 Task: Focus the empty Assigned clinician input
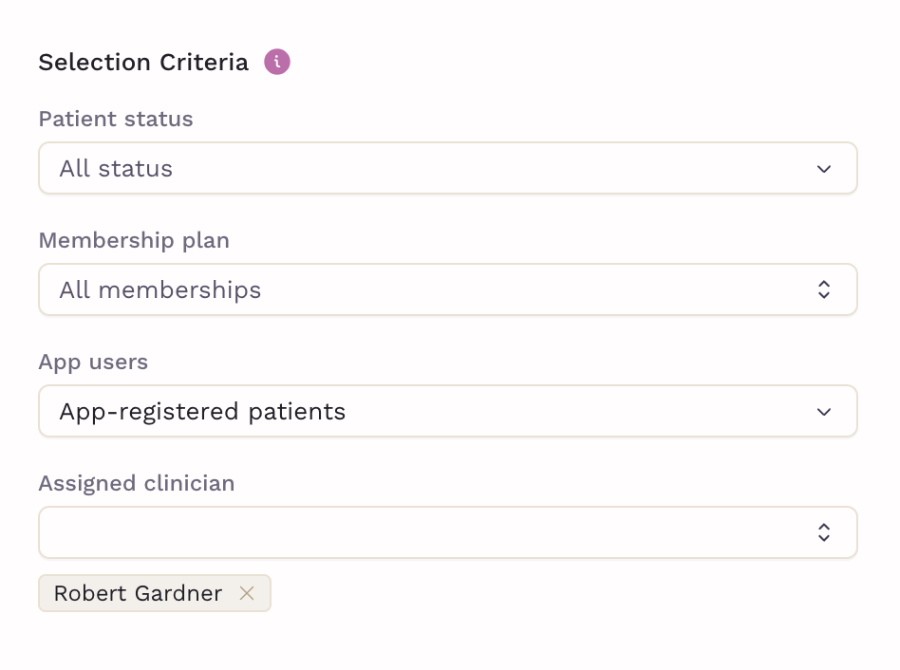coord(448,532)
